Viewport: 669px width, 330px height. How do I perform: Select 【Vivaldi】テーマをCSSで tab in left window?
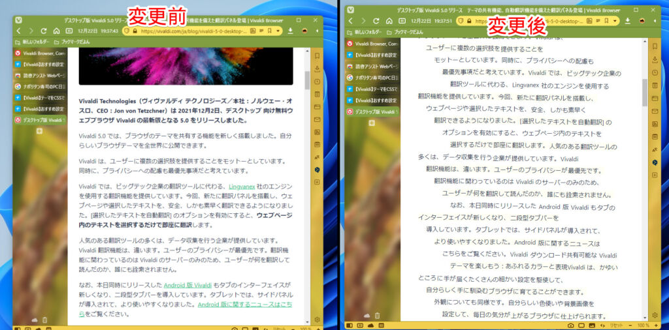[x=40, y=98]
